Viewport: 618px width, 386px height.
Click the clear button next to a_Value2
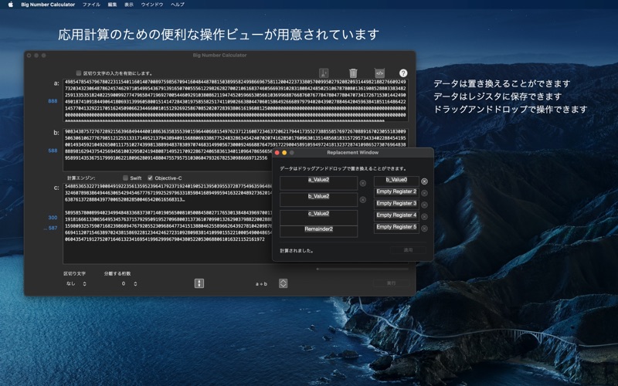tap(363, 183)
